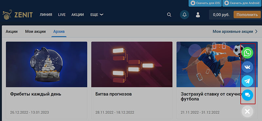Open search with the magnifier icon
The image size is (262, 121).
coord(169,15)
